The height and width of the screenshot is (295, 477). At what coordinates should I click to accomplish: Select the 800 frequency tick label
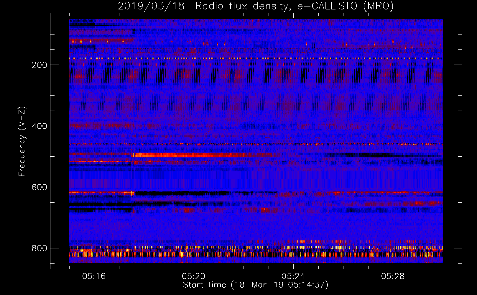[x=40, y=248]
